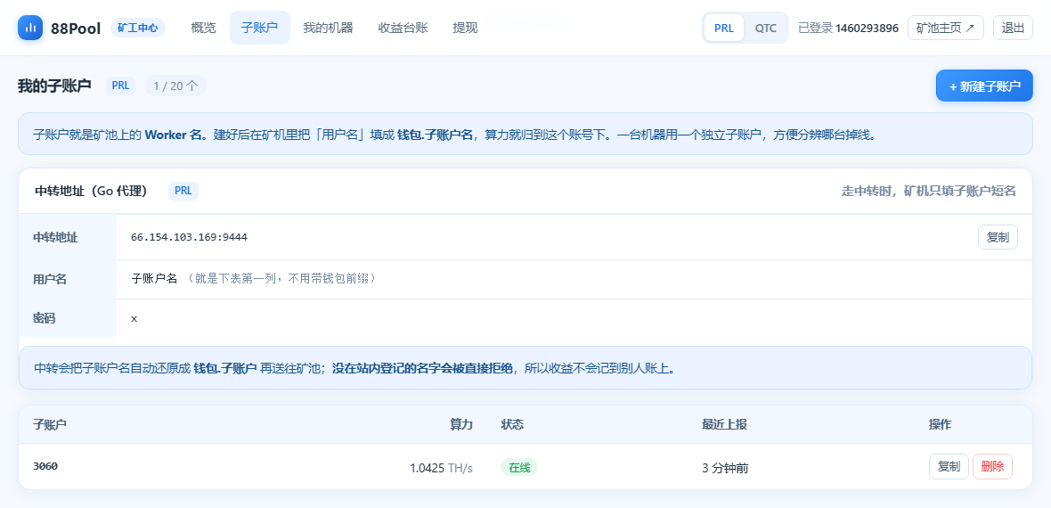Click the 走中转时，矿机只填子账户短名 hint

928,192
